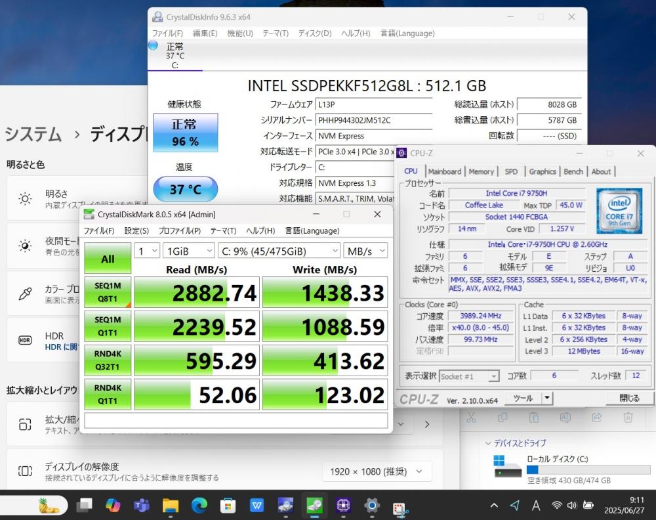The height and width of the screenshot is (520, 656).
Task: Open 言語(Language) menu in CrystalDiskMark
Action: 312,230
